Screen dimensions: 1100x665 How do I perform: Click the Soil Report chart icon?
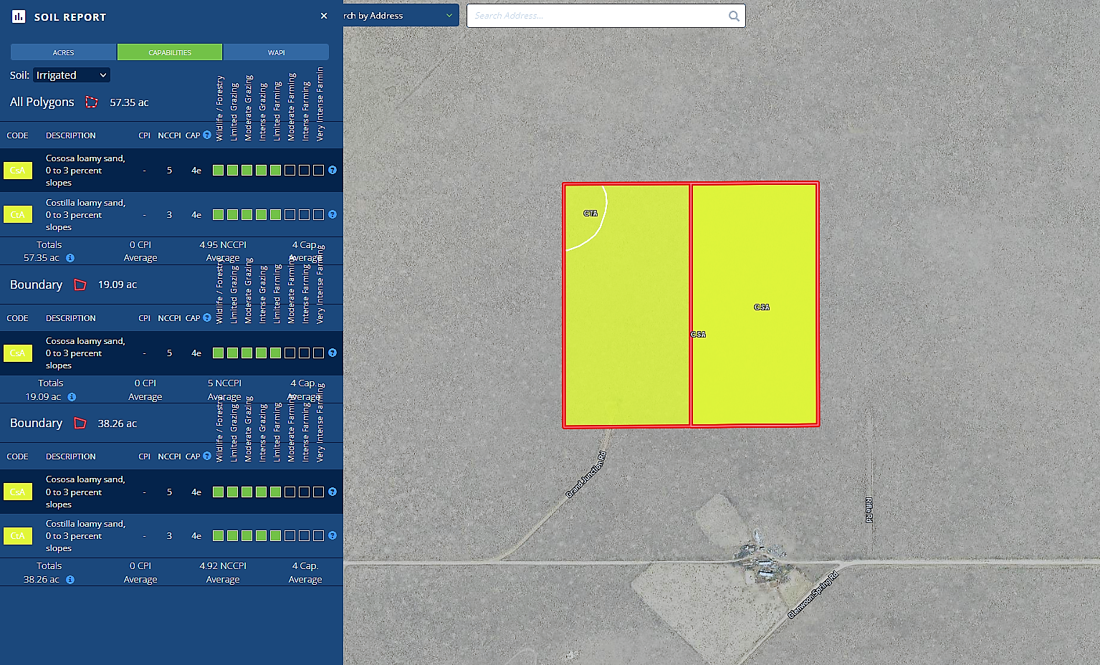[x=19, y=16]
